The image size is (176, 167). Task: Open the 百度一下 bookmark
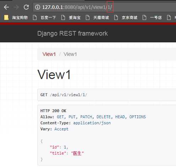coord(44,17)
